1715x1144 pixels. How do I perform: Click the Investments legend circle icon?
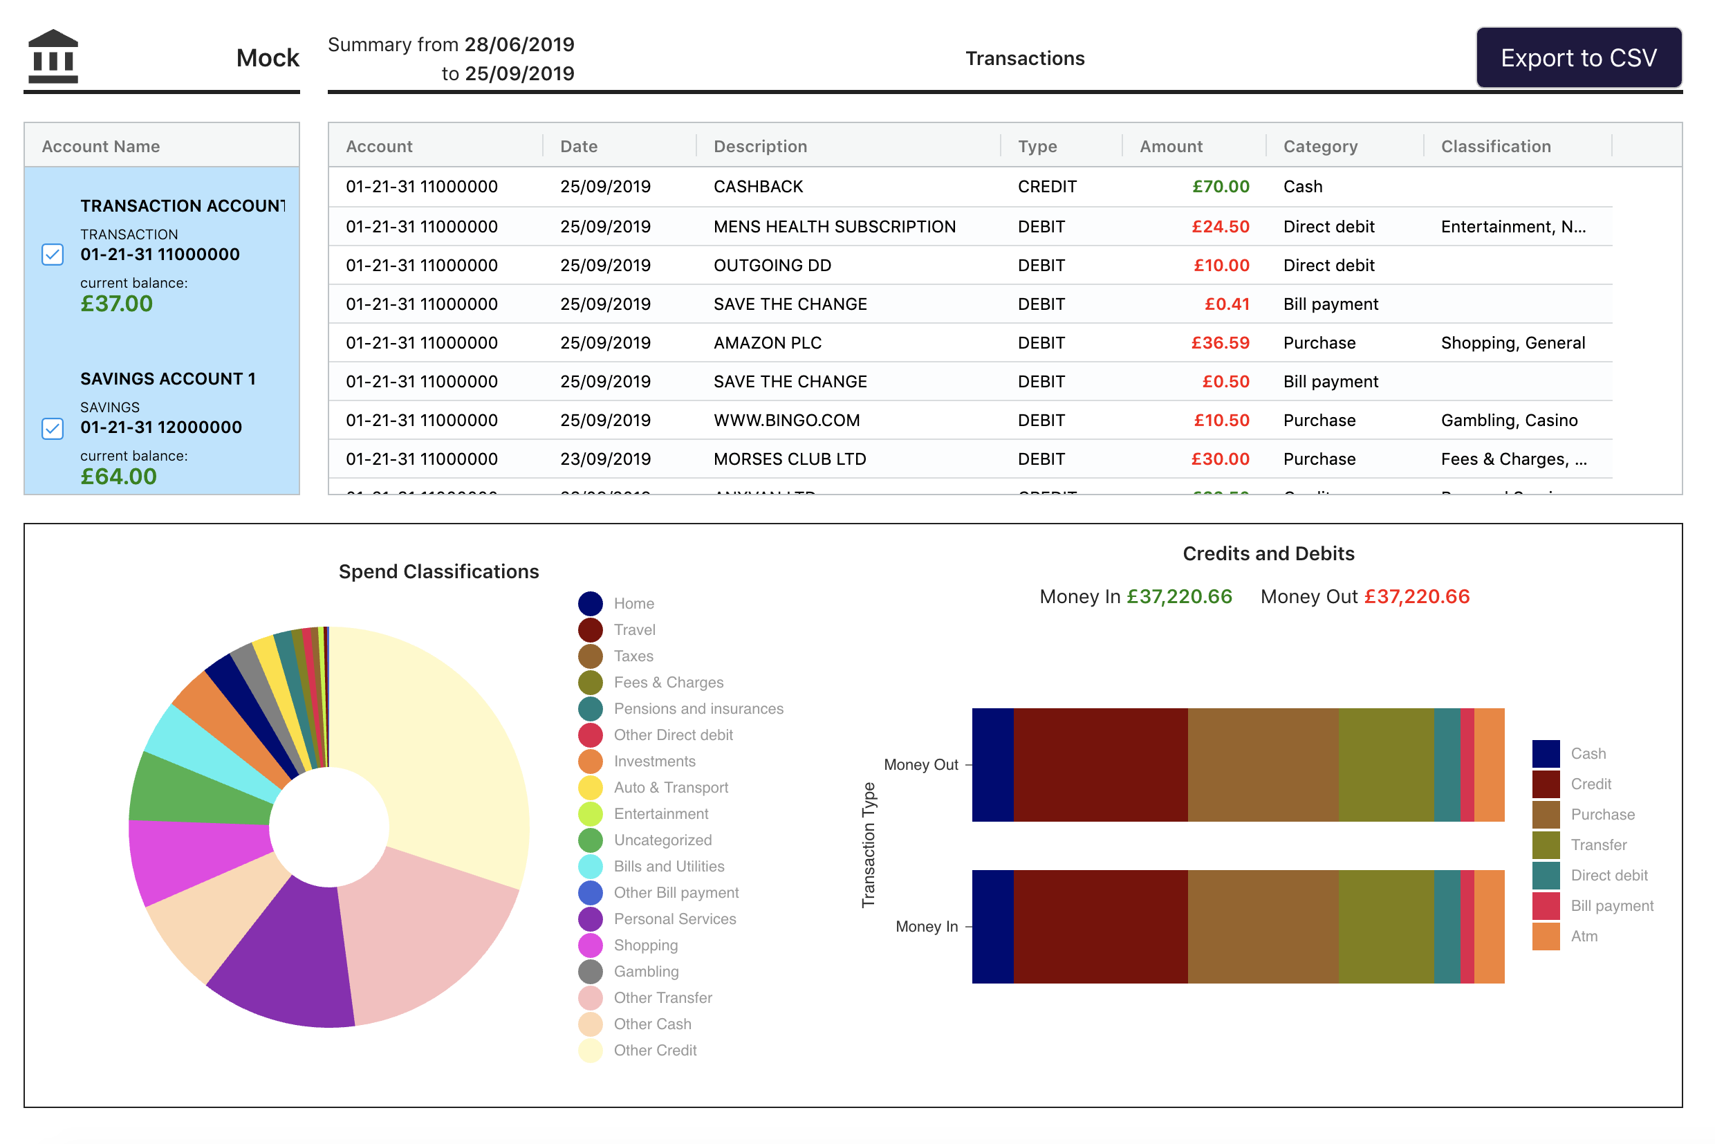click(x=590, y=761)
